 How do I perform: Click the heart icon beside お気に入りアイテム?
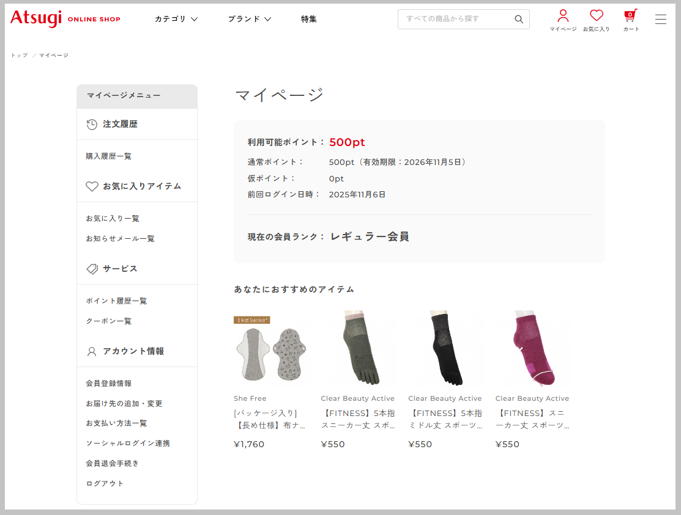coord(92,186)
